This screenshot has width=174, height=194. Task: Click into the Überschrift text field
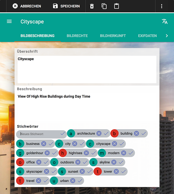pyautogui.click(x=87, y=69)
